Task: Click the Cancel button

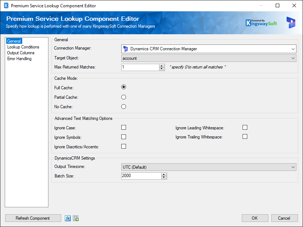Action: click(284, 218)
